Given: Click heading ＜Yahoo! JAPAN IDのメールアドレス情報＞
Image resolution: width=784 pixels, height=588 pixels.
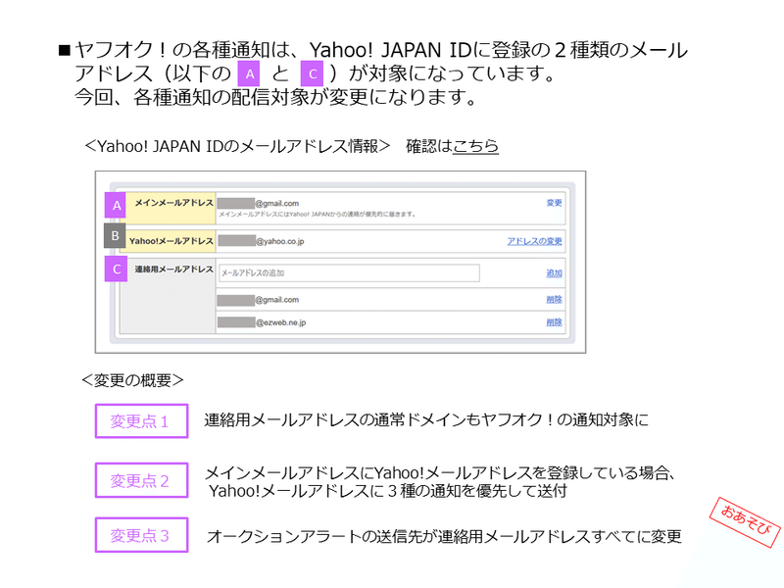Looking at the screenshot, I should pos(237,146).
